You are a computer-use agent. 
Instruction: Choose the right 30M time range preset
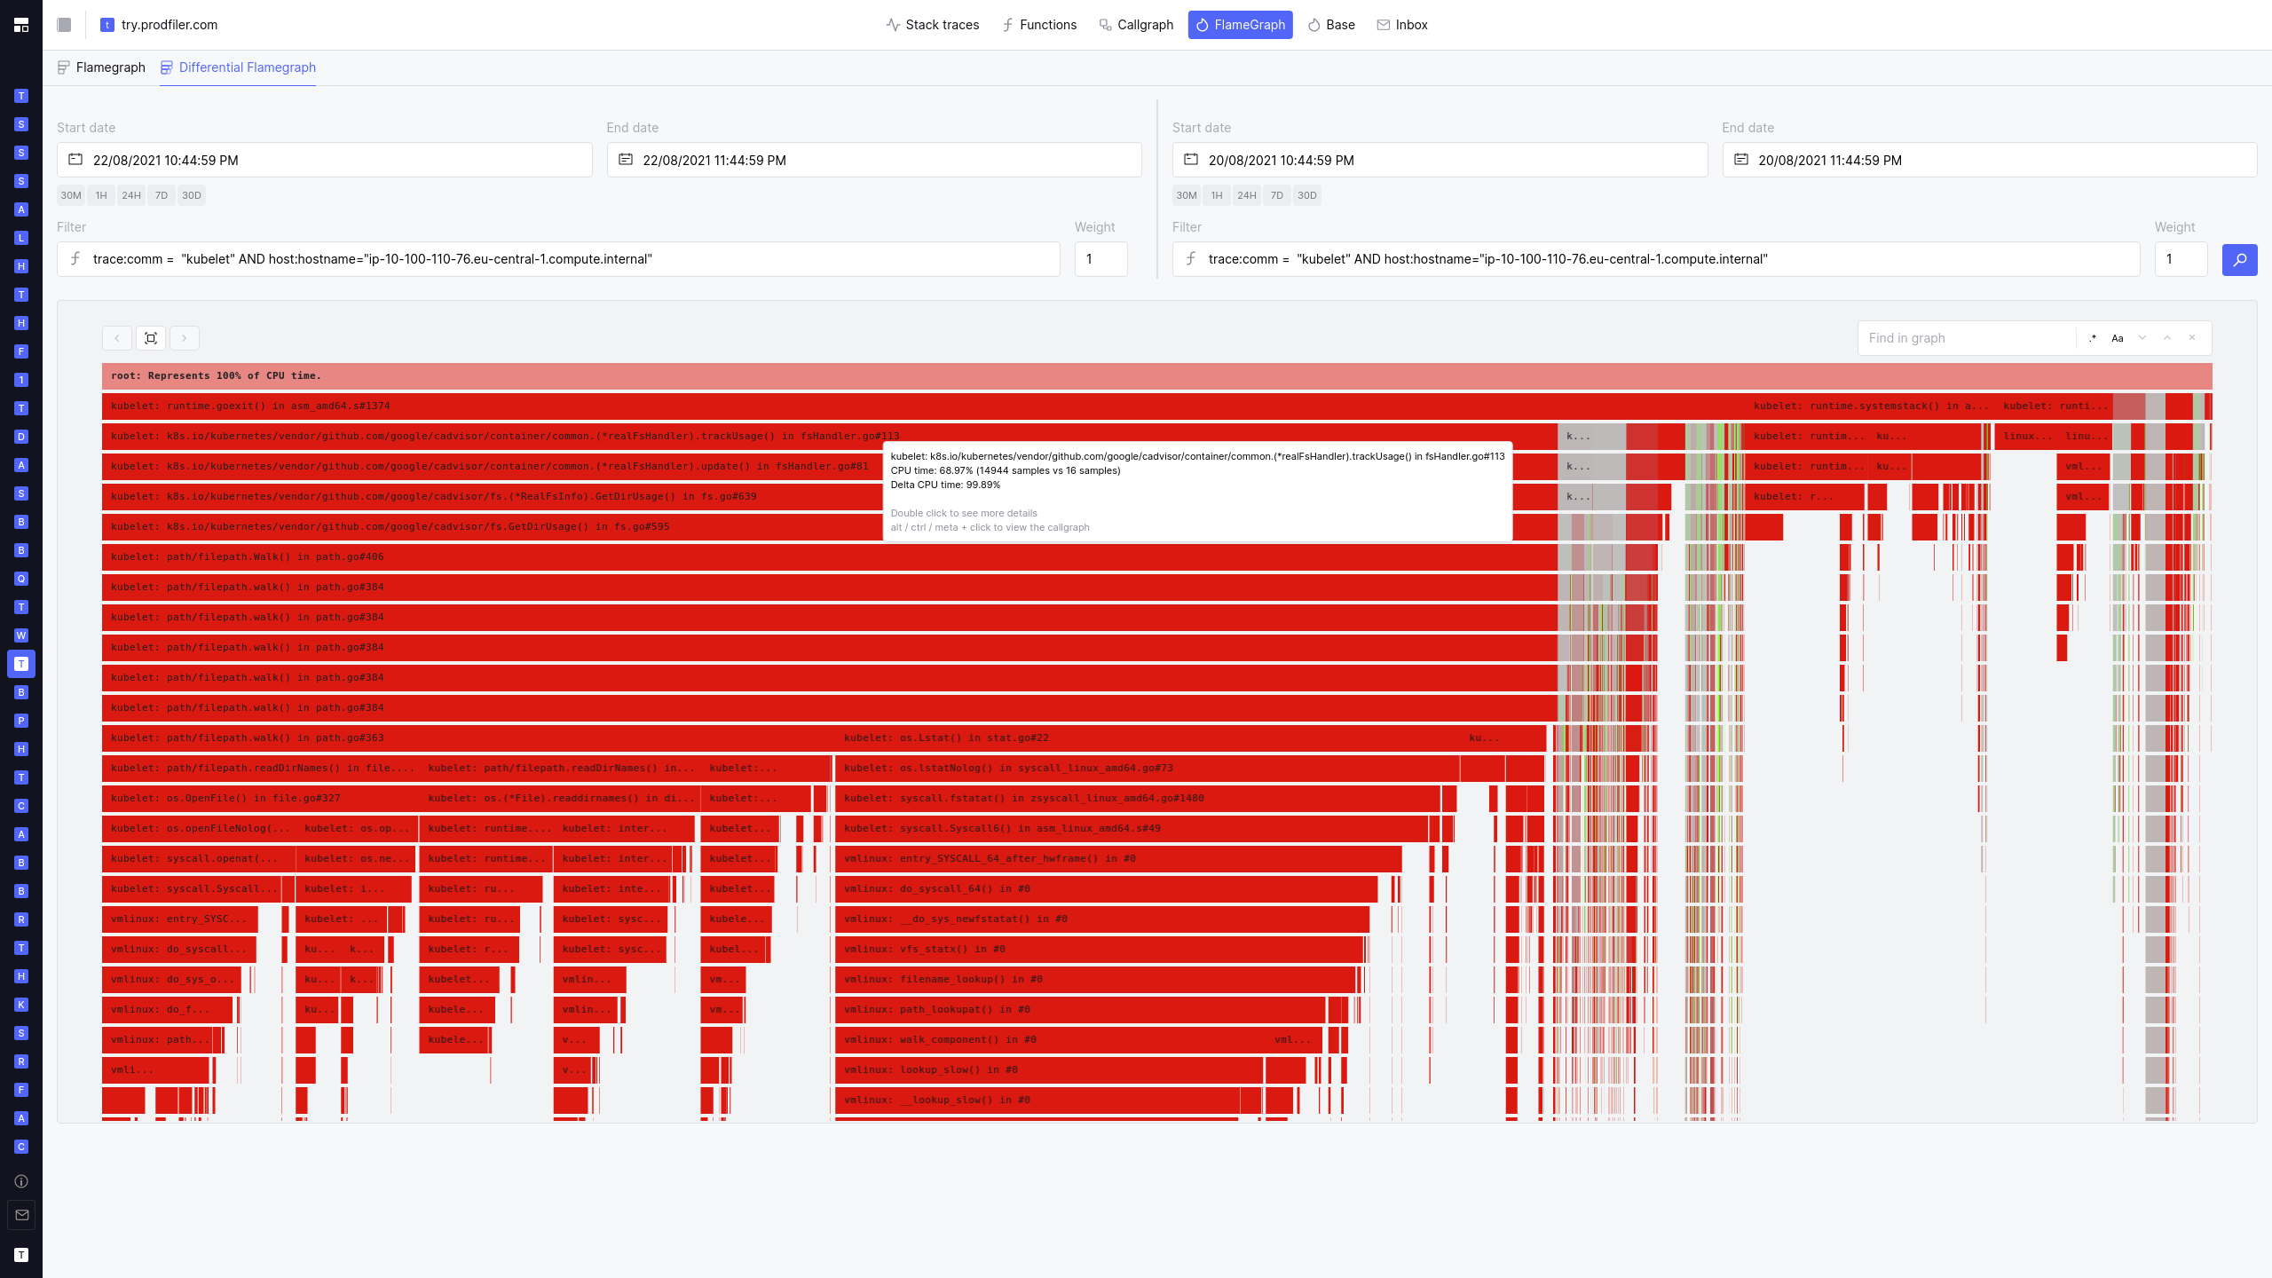point(1187,195)
